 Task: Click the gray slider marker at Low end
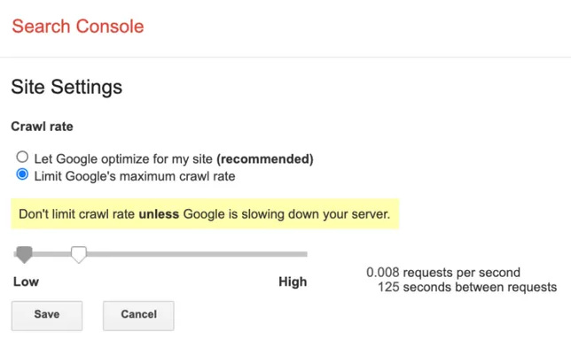[x=24, y=254]
